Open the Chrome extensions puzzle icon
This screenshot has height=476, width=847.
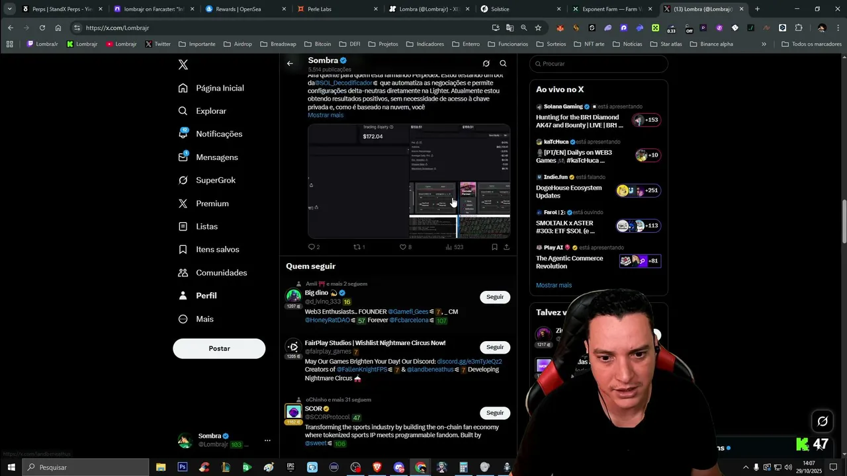pos(799,28)
